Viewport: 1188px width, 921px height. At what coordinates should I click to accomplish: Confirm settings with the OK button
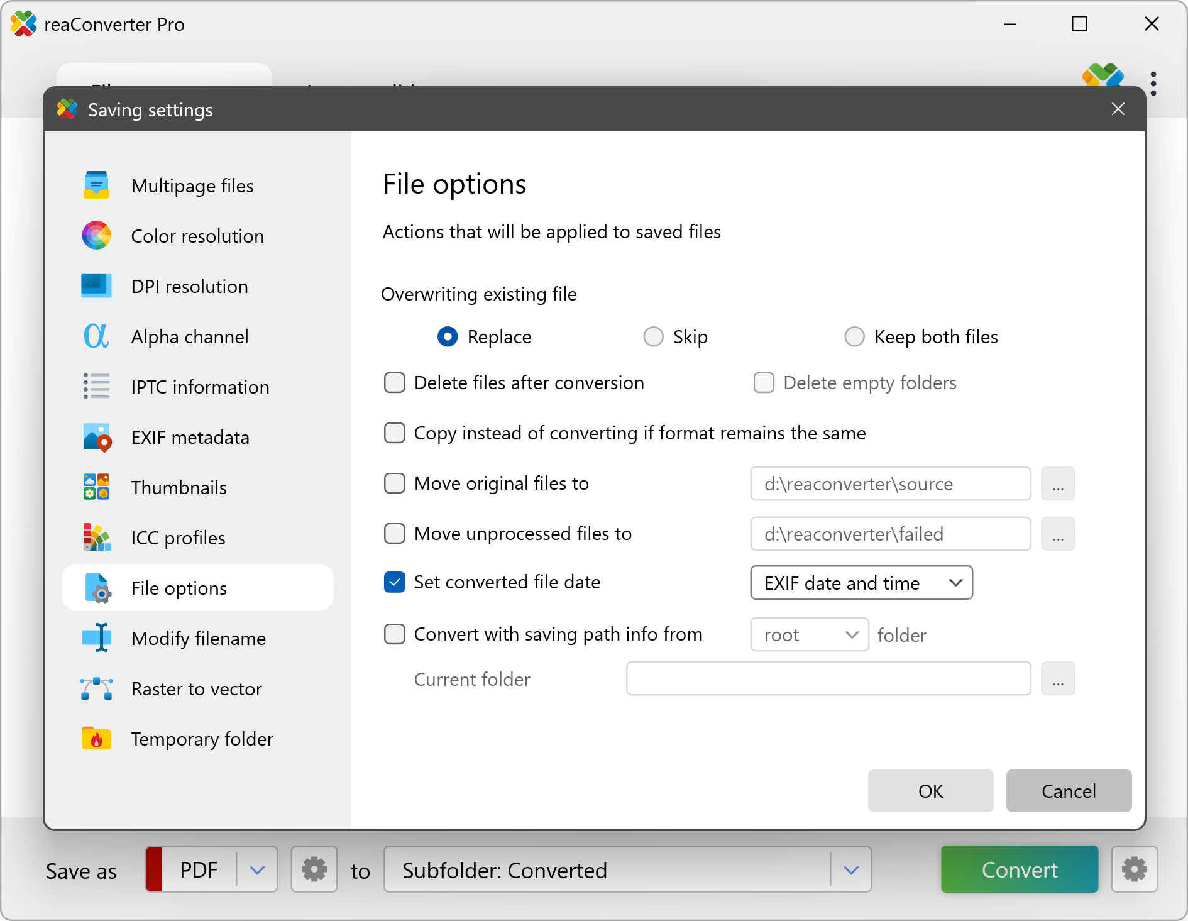pyautogui.click(x=930, y=791)
